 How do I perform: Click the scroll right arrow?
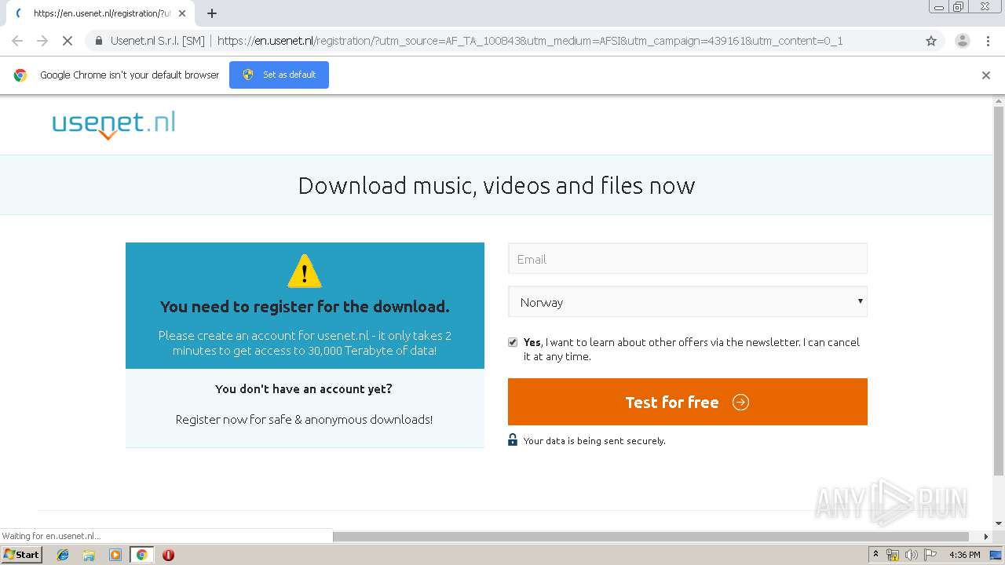click(986, 537)
